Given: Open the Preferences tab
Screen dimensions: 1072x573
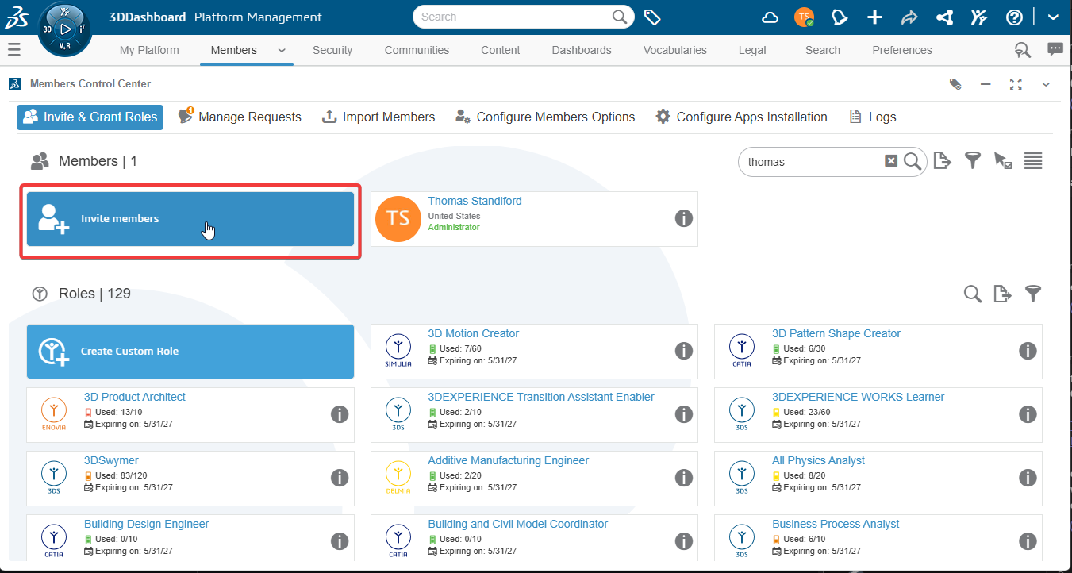Looking at the screenshot, I should click(902, 50).
